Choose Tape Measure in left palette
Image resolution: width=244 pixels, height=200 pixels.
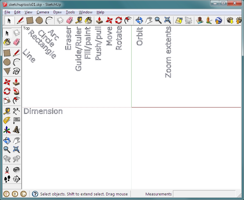7,111
